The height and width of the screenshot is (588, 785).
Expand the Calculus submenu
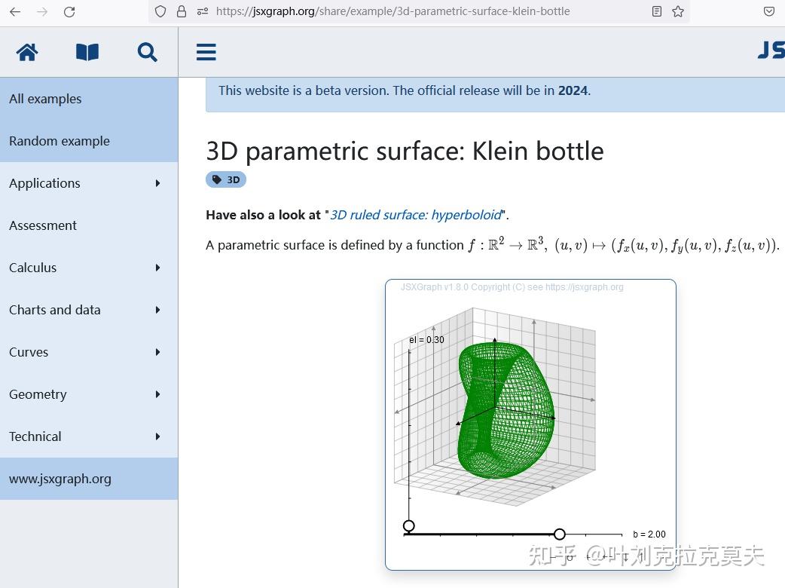(x=32, y=268)
